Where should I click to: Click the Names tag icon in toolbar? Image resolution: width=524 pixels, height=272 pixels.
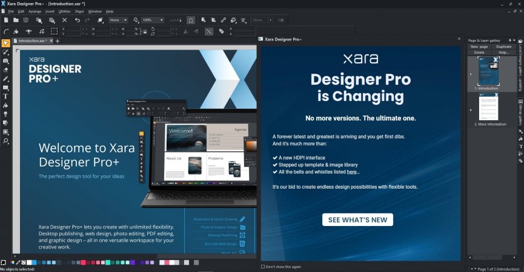pyautogui.click(x=221, y=31)
